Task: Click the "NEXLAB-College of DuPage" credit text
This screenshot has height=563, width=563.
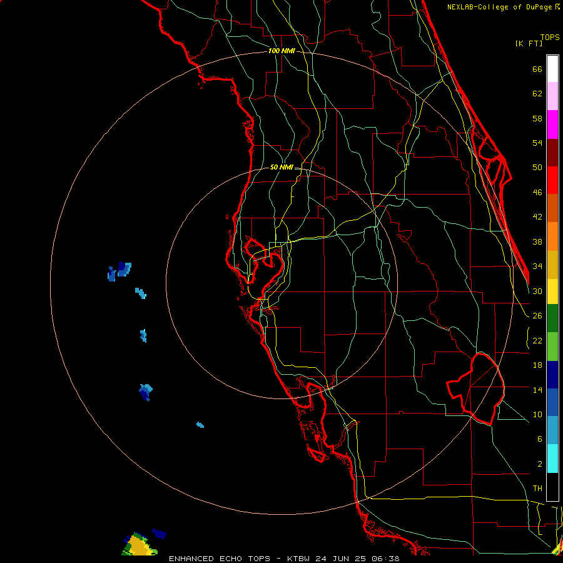Action: pos(500,7)
